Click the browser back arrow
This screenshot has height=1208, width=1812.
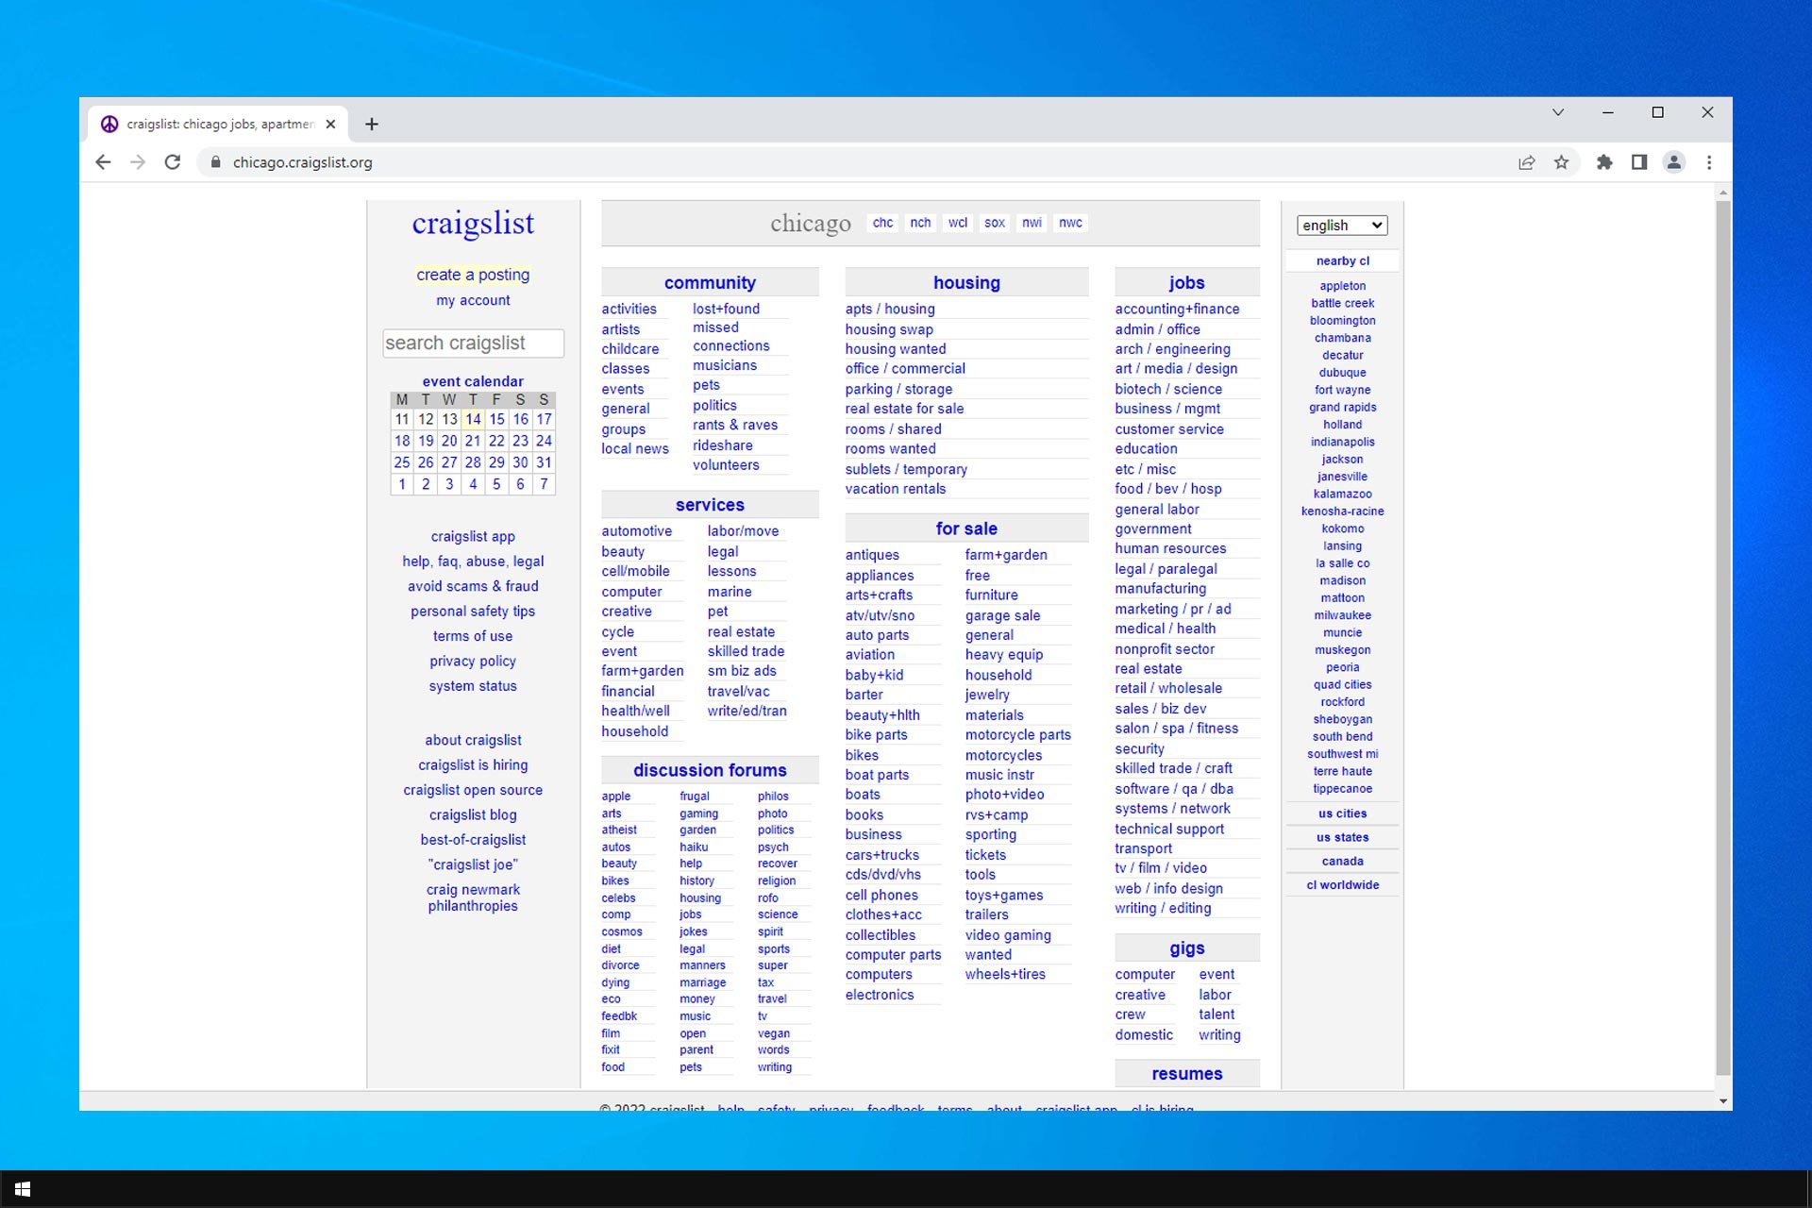(104, 162)
